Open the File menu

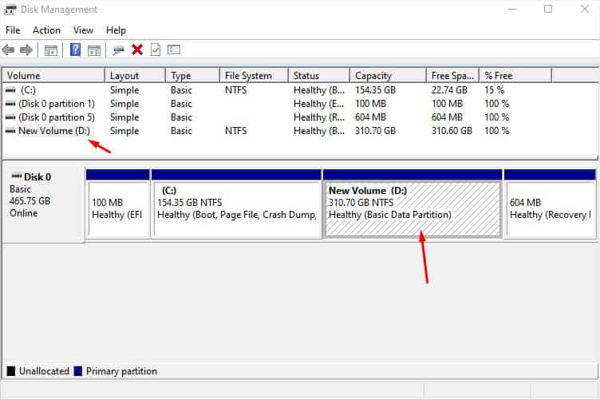click(x=13, y=30)
